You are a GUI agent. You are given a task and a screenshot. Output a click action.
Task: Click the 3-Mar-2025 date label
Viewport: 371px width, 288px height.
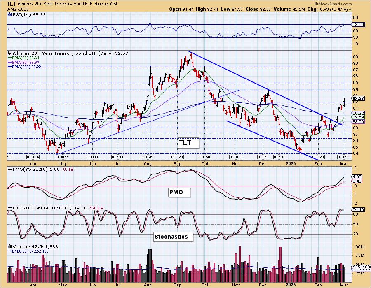click(18, 9)
